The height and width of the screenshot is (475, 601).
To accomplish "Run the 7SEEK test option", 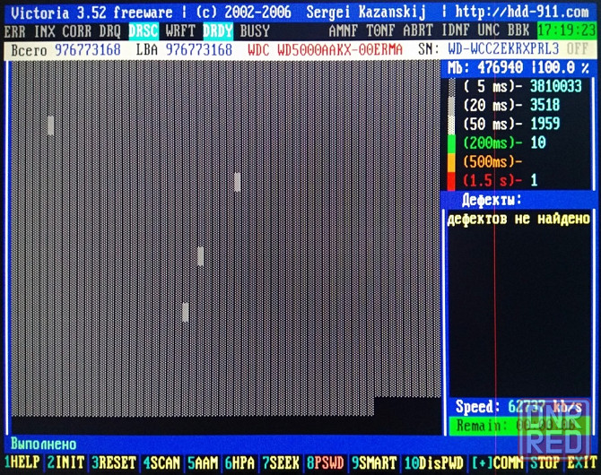I will [x=242, y=463].
